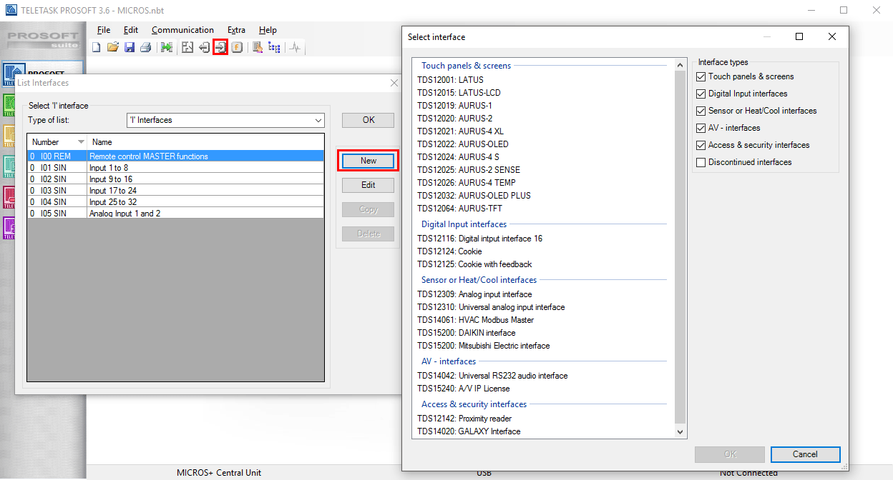This screenshot has height=480, width=893.
Task: Click the Number column sort arrow
Action: (81, 142)
